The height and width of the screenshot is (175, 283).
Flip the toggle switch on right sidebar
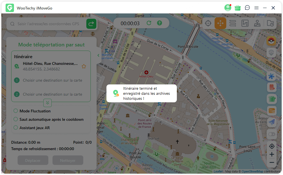(272, 134)
